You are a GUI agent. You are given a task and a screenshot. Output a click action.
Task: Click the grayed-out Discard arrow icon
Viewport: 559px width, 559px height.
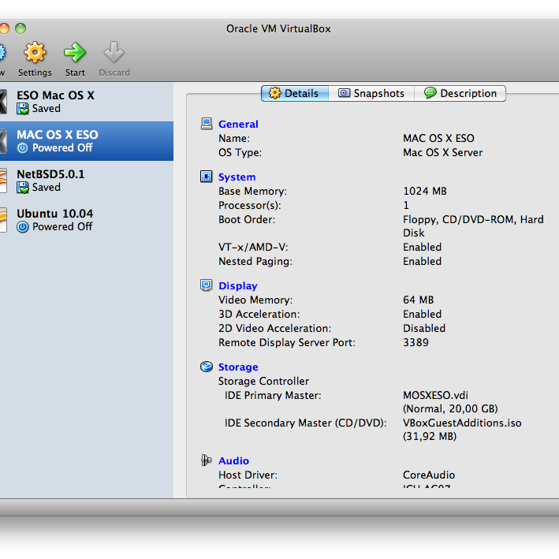[x=114, y=54]
